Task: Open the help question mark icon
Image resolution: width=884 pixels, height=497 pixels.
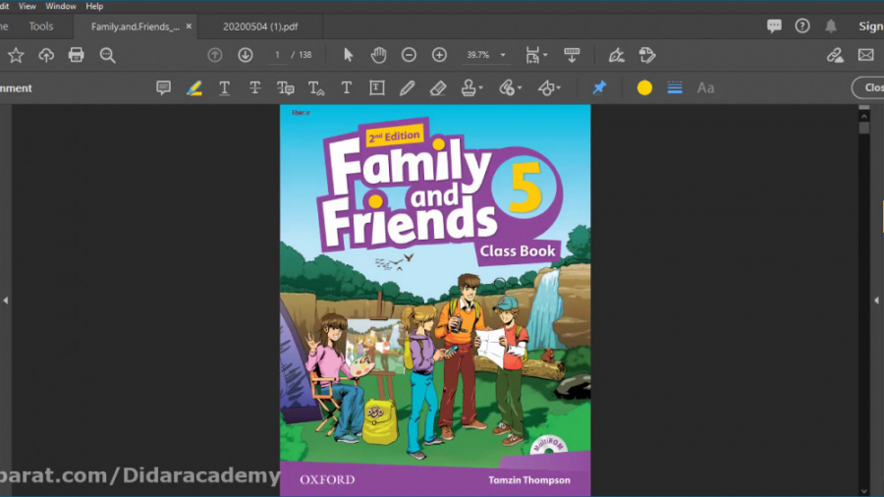Action: pos(802,26)
